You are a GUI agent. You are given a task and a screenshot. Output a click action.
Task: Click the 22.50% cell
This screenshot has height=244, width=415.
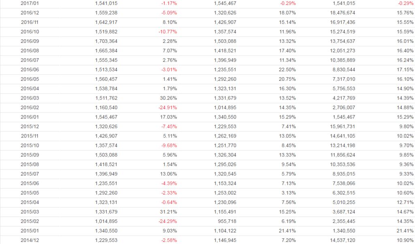click(x=287, y=70)
